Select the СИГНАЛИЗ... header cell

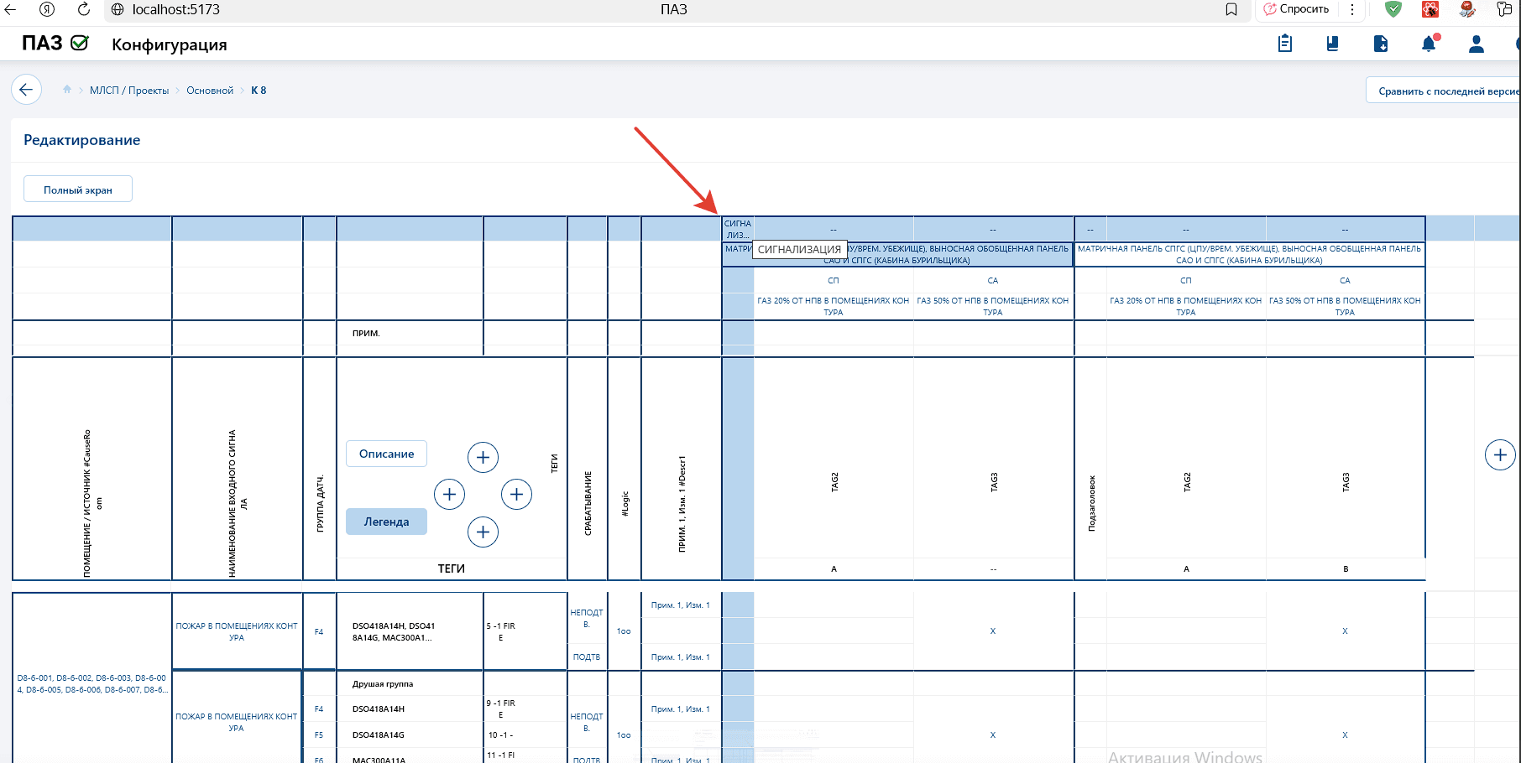[738, 229]
